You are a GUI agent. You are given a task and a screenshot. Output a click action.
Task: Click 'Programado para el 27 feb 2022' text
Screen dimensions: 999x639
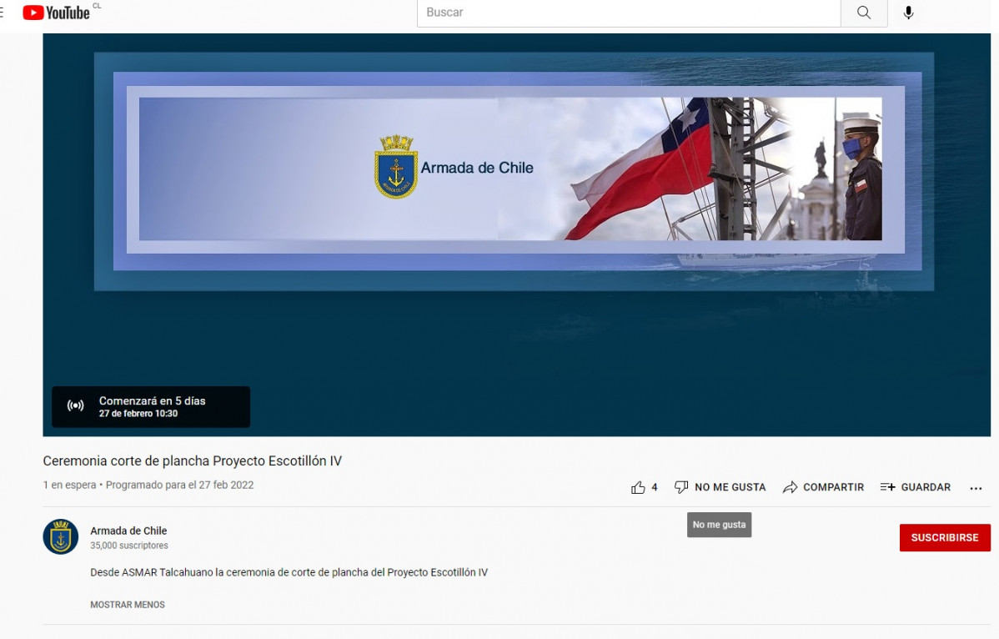tap(179, 485)
